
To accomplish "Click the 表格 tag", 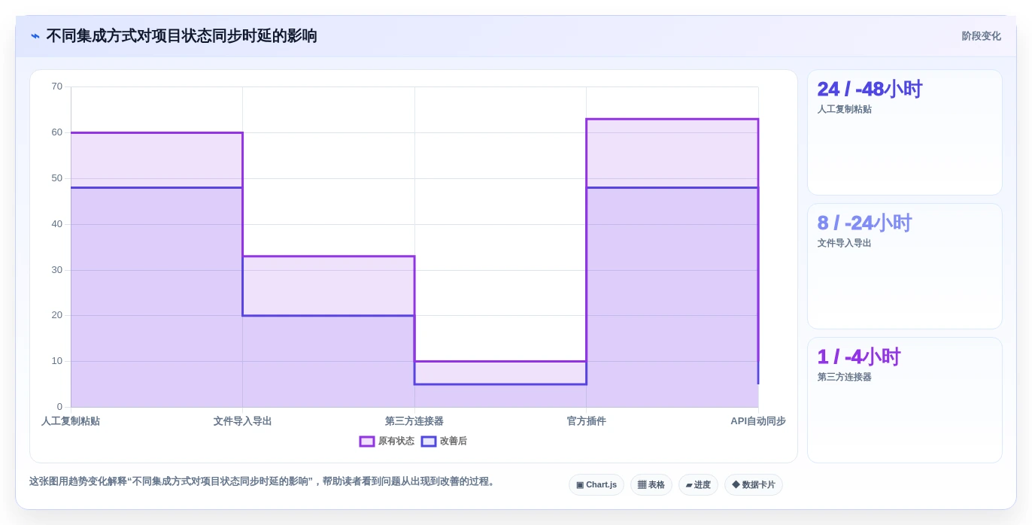I will [x=651, y=485].
